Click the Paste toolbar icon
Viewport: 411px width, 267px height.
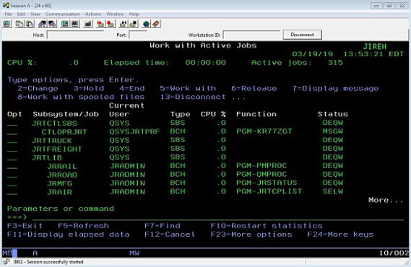coord(30,24)
